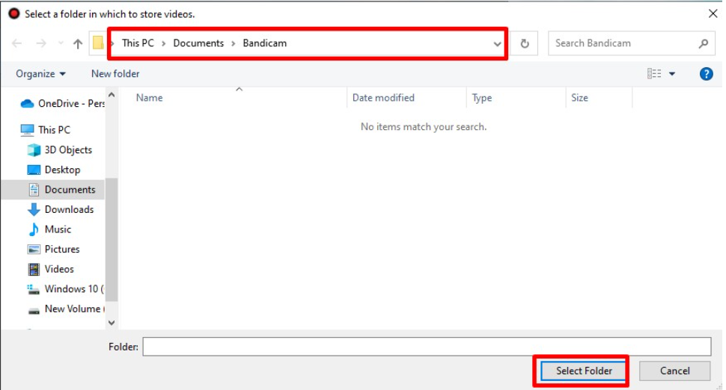This screenshot has width=726, height=390.
Task: Click the change view layout icon
Action: [x=653, y=74]
